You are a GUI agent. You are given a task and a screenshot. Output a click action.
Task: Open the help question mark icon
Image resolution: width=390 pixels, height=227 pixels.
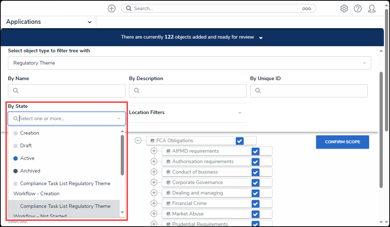(358, 9)
